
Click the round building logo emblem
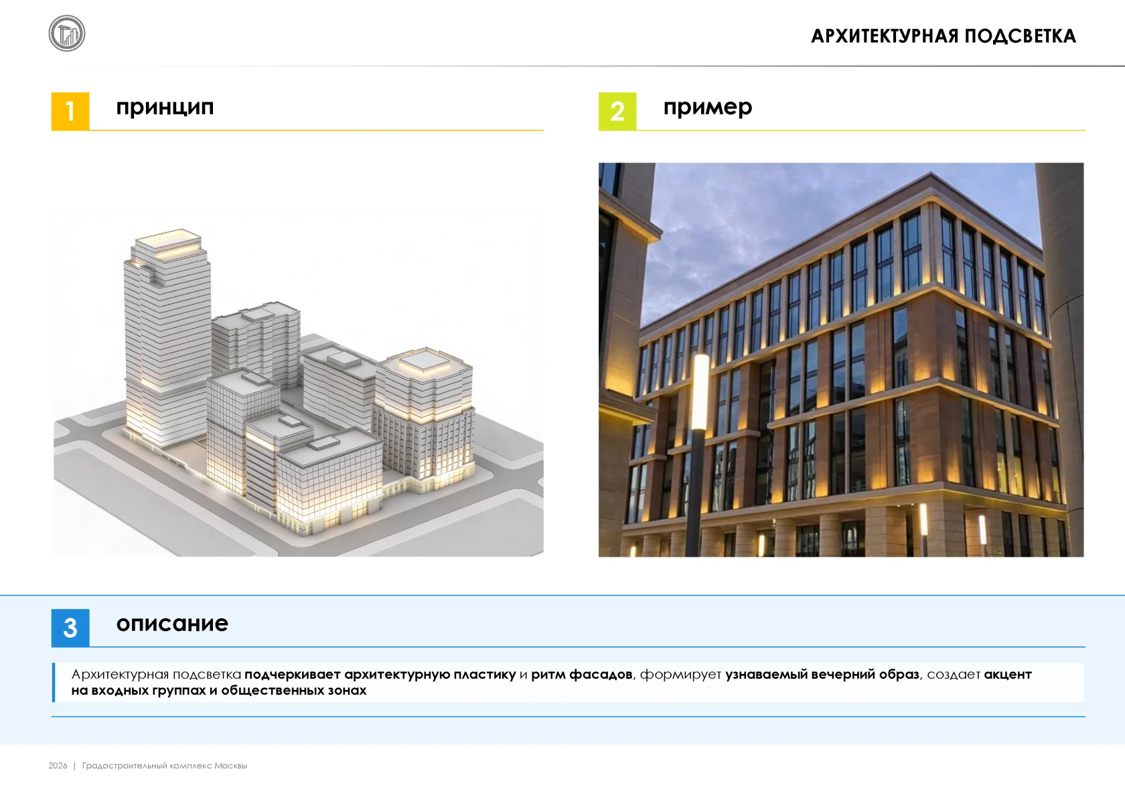(x=67, y=33)
